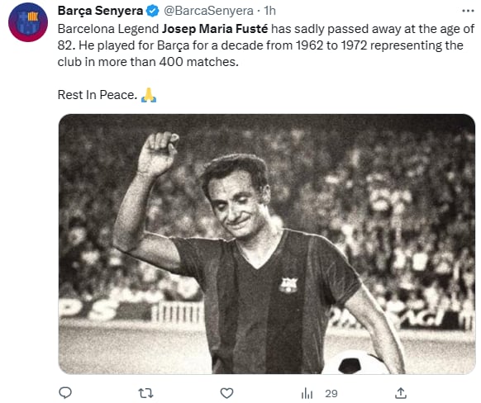
Task: Click the football at photo's bottom edge
Action: coord(355,363)
